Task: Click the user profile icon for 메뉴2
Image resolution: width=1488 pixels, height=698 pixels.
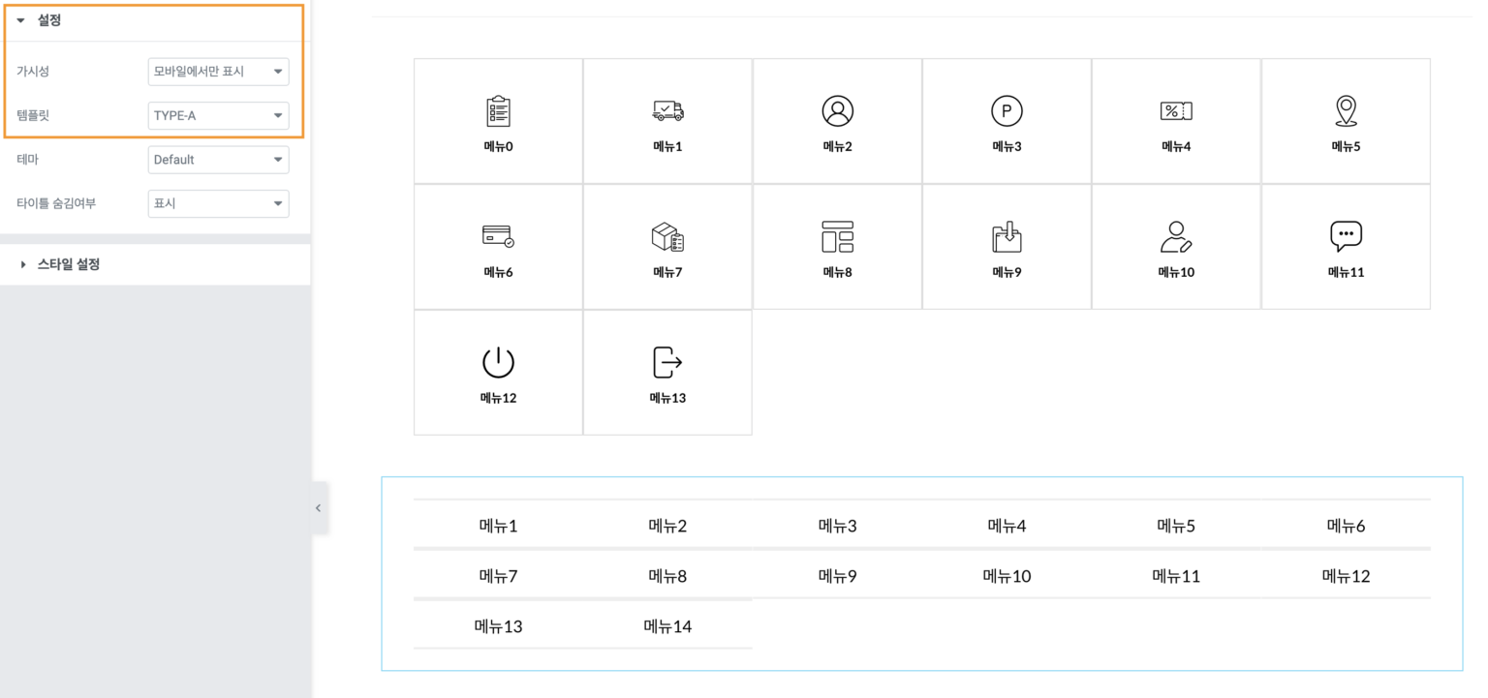Action: (x=837, y=111)
